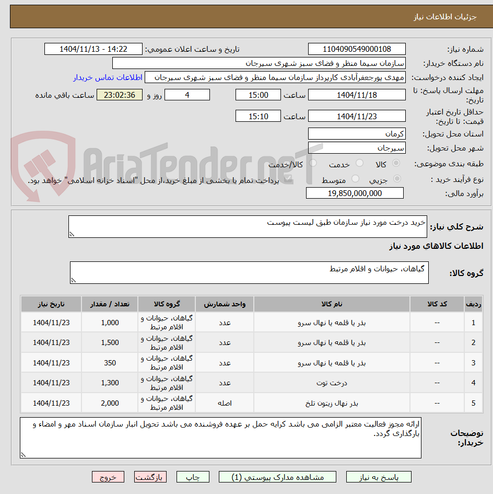Click the validity time field 15:10
493x494 pixels.
[258, 116]
